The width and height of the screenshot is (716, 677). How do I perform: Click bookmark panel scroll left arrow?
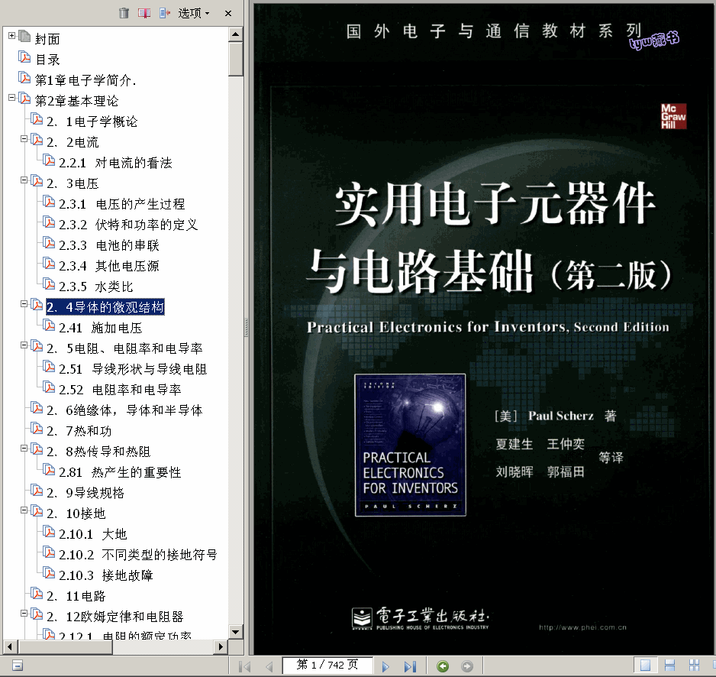pyautogui.click(x=10, y=646)
